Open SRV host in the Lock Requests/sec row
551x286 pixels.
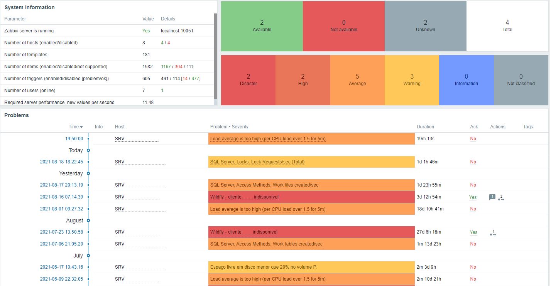pyautogui.click(x=140, y=162)
